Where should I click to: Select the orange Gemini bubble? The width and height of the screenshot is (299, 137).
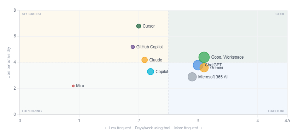(204, 68)
